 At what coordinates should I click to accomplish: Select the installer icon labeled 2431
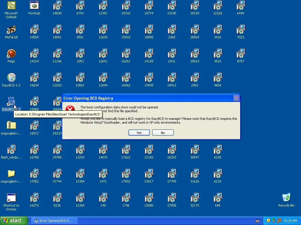(172, 53)
